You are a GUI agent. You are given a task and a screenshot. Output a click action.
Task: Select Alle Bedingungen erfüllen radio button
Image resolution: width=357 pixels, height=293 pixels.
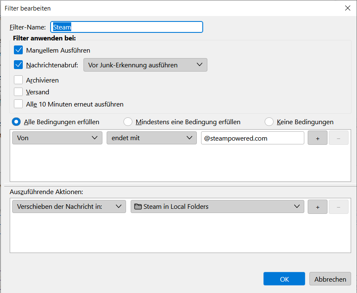pos(16,122)
